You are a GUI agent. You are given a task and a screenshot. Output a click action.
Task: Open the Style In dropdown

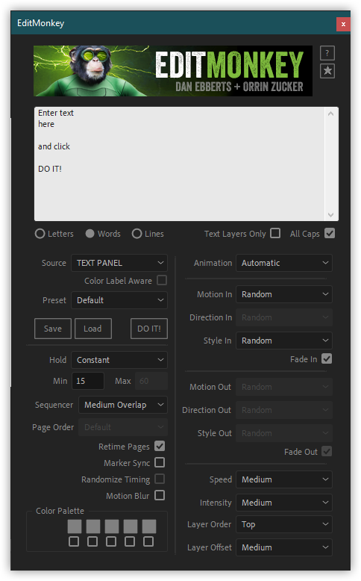[284, 341]
